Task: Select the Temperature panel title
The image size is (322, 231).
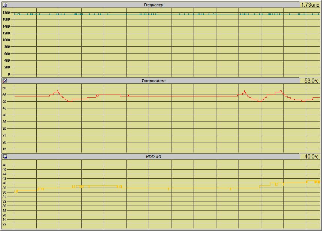Action: coord(153,81)
